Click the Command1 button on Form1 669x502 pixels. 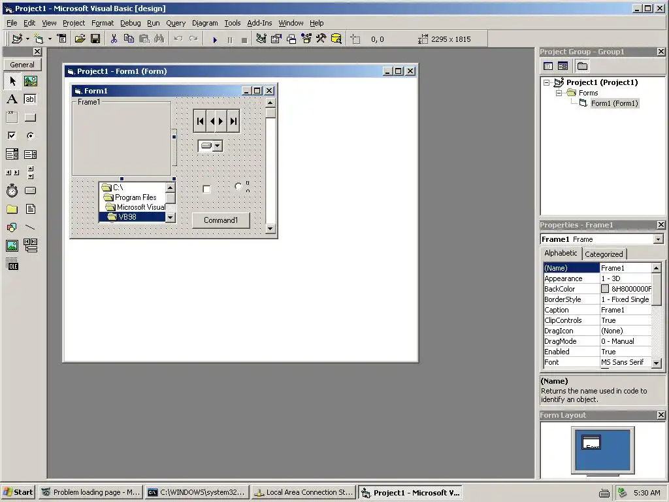(x=221, y=220)
